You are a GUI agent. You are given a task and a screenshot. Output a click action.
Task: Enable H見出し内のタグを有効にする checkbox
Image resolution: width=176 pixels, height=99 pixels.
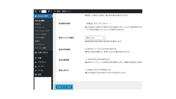[x=86, y=70]
